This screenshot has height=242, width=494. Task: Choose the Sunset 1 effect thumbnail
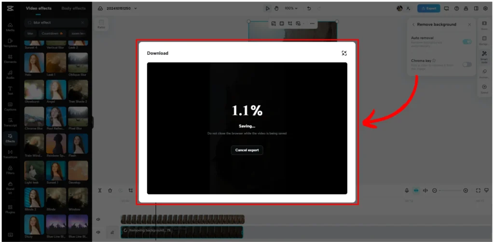click(x=56, y=171)
